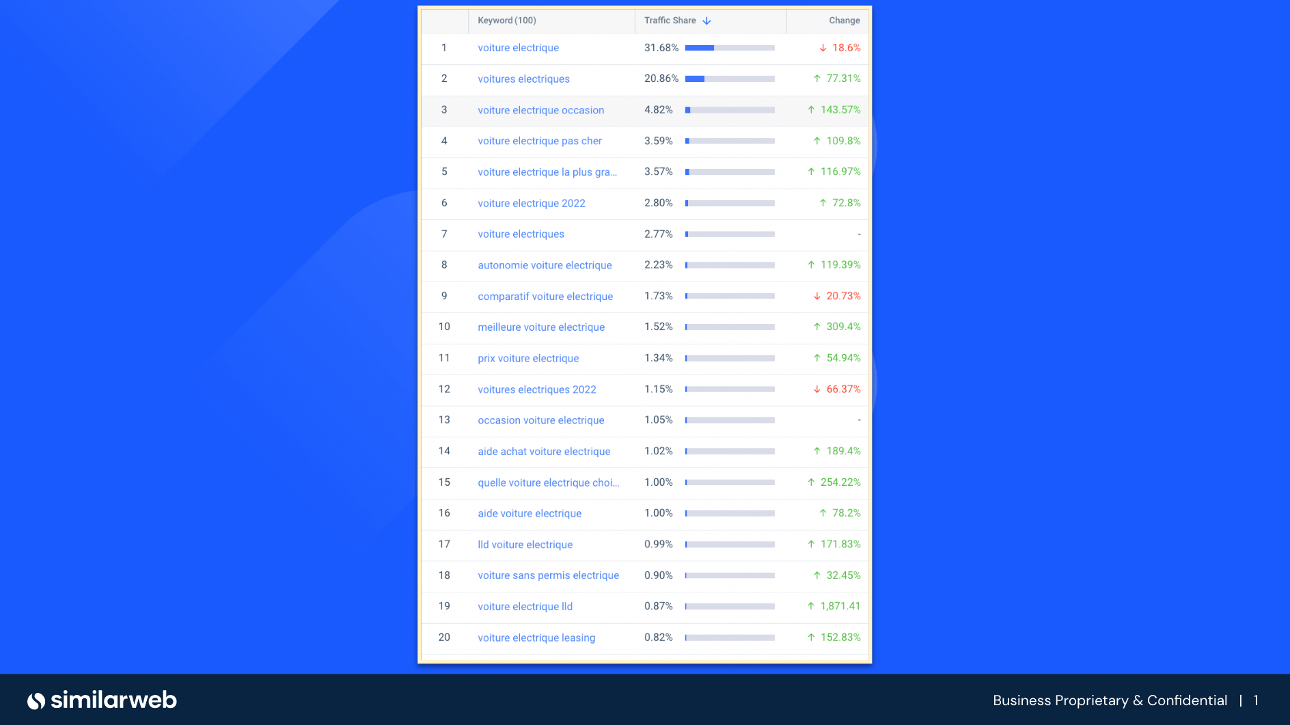Select 'meilleure voiture electrique' keyword
The width and height of the screenshot is (1290, 725).
[540, 327]
